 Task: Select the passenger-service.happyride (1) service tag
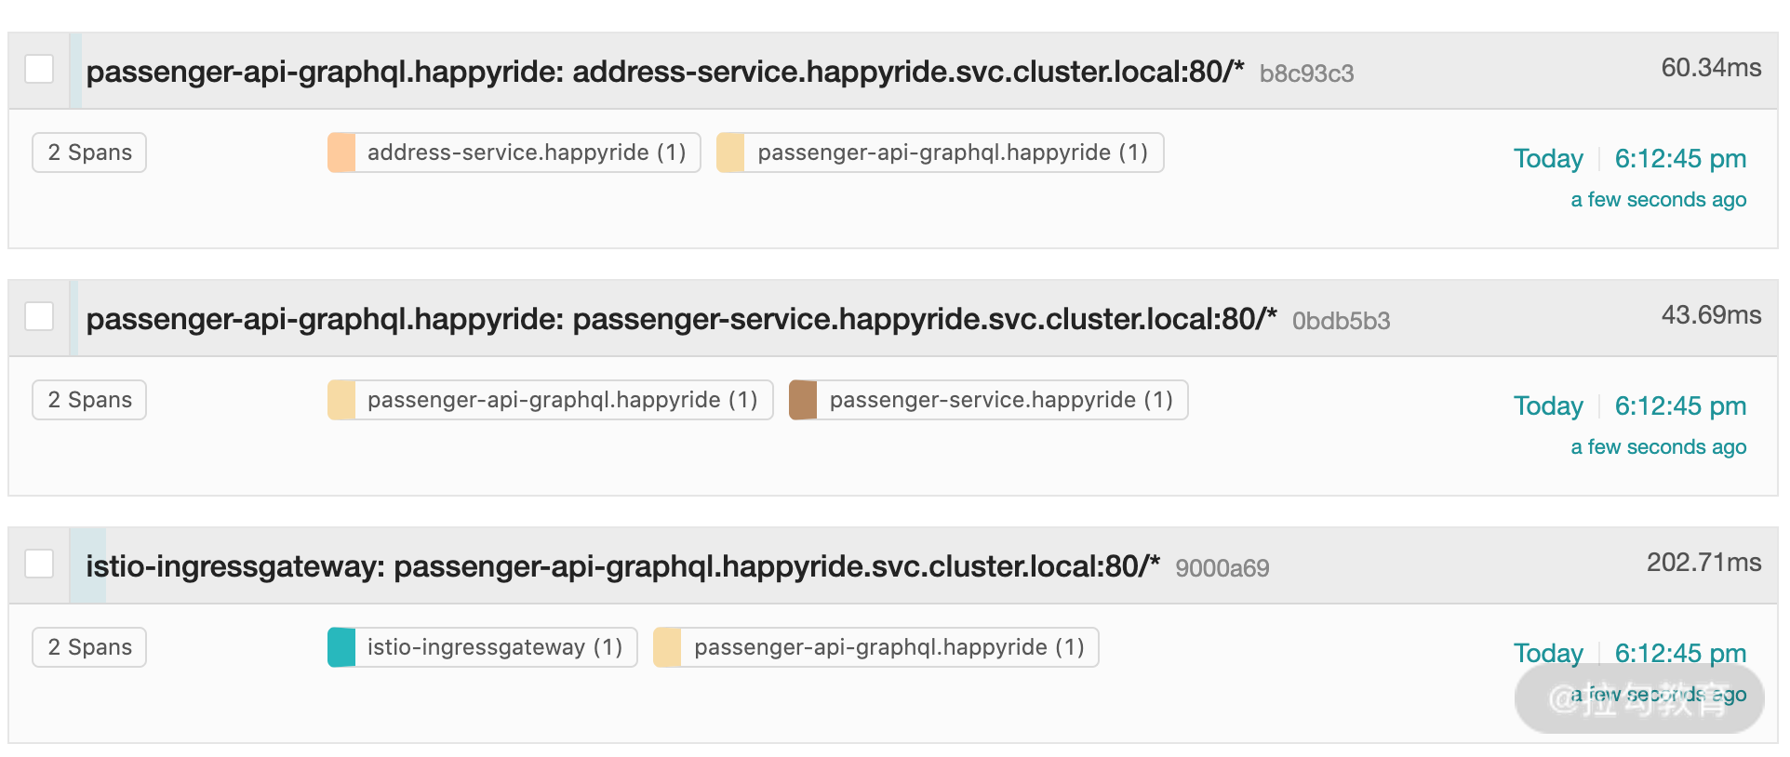(988, 400)
